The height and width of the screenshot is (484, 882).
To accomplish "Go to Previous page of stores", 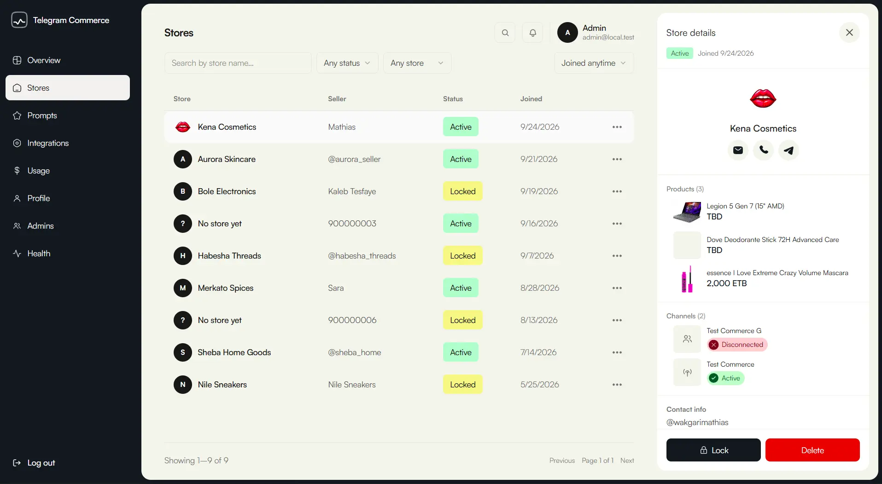I will coord(562,461).
